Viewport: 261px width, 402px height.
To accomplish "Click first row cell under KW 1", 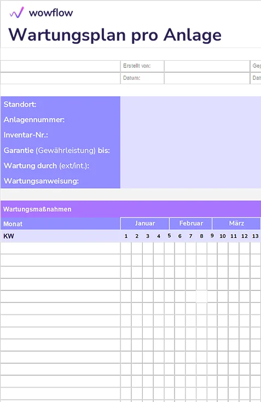I will point(126,248).
